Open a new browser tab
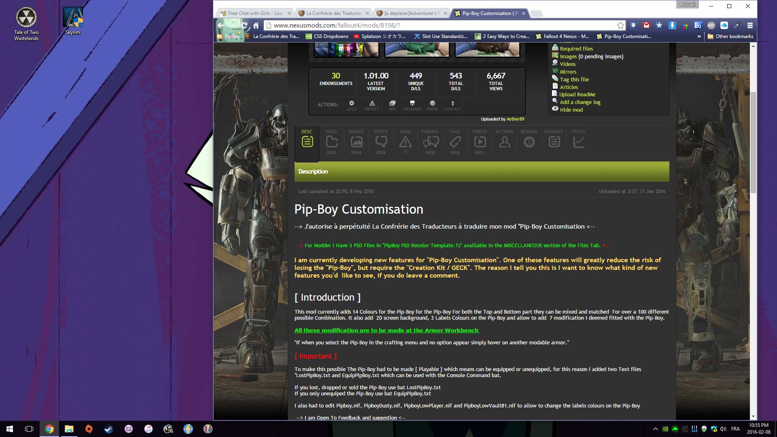Screen dimensions: 777x437 tap(536, 14)
